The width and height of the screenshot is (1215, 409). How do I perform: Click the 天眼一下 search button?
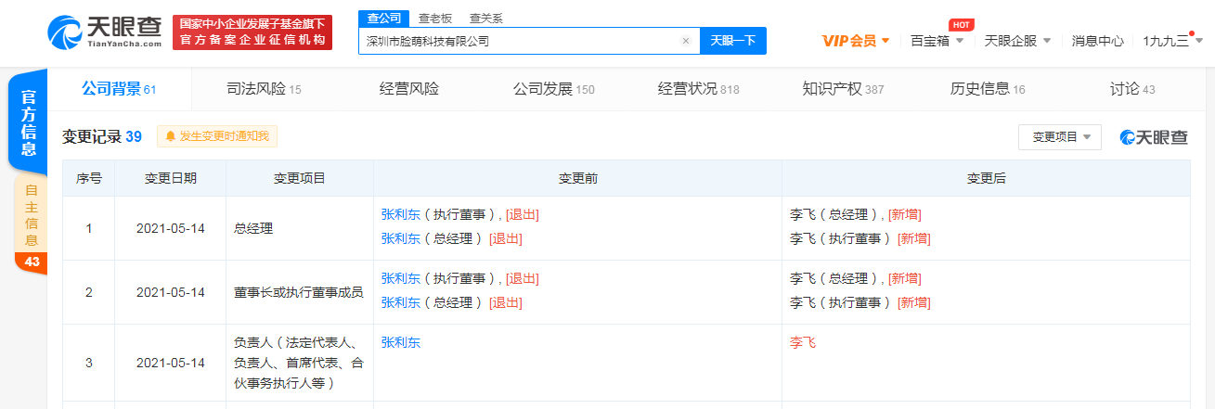click(x=732, y=41)
